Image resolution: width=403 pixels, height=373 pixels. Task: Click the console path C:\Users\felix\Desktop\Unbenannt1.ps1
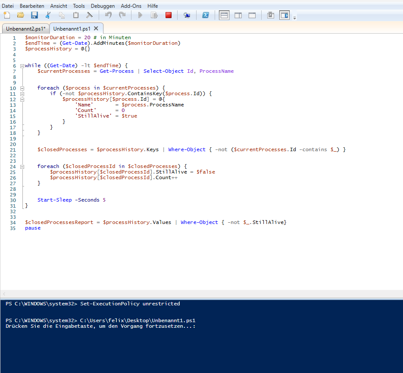point(138,320)
